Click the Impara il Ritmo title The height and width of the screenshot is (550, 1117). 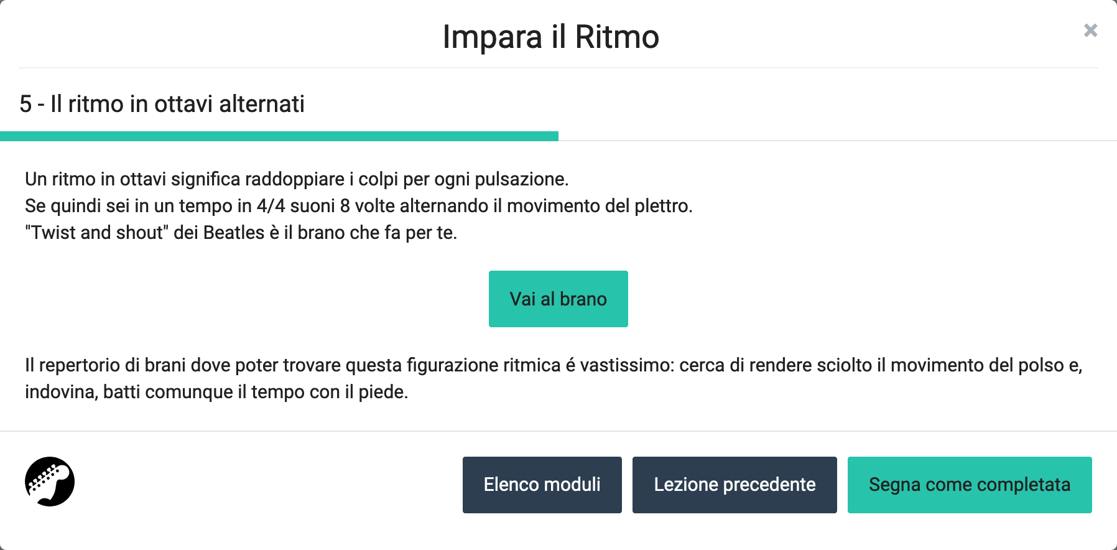coord(550,37)
